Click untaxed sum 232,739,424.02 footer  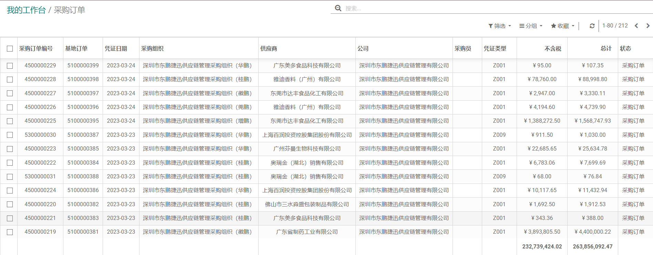(x=542, y=246)
